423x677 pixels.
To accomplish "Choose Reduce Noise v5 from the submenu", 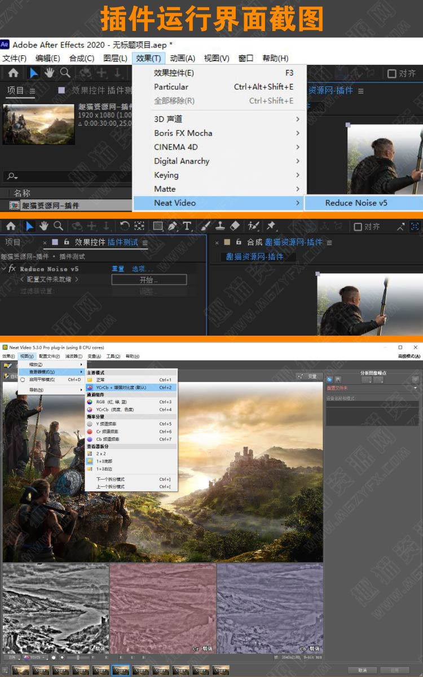I will (x=363, y=203).
